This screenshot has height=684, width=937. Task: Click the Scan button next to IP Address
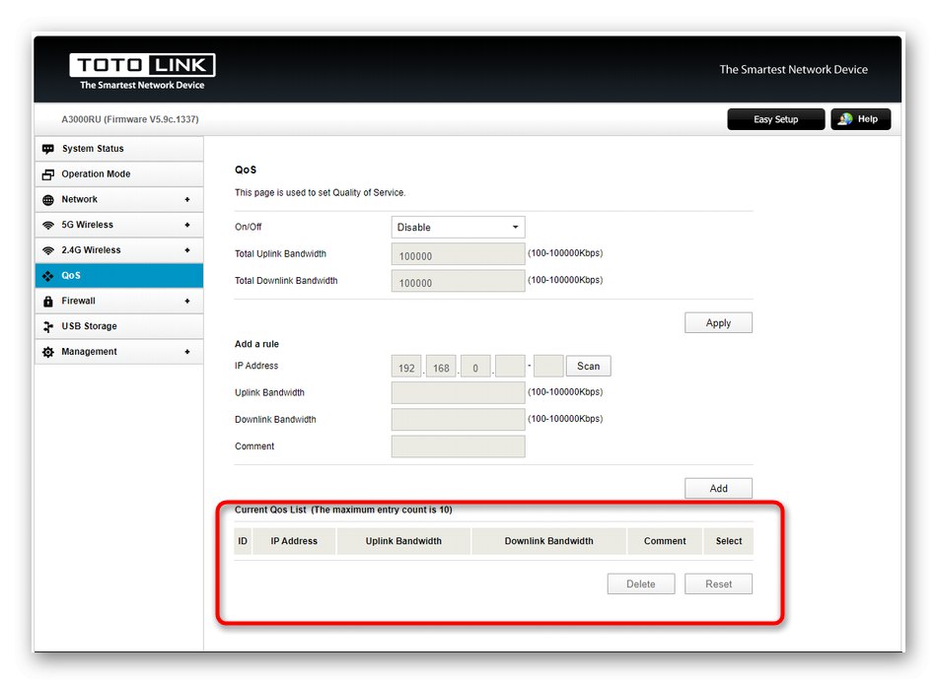point(588,367)
